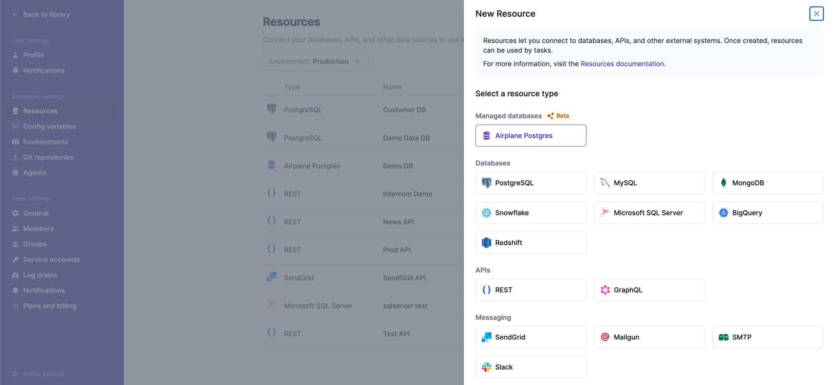Viewport: 835px width, 385px height.
Task: Open the SendGrid API resource row
Action: coord(363,277)
